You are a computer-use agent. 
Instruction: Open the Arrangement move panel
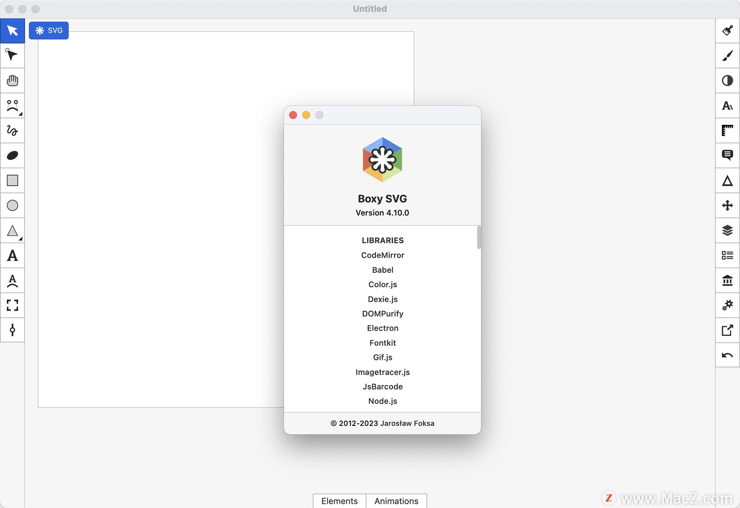pyautogui.click(x=727, y=205)
